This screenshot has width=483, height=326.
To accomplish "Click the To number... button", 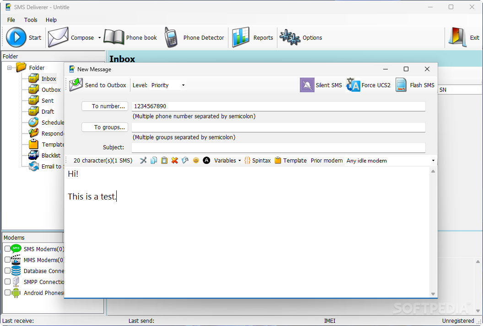I will (x=105, y=106).
